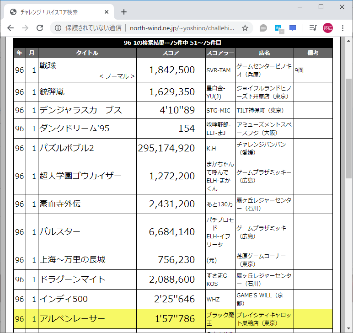
Task: Click the ＜ノーマル＞ mode label
Action: (117, 76)
